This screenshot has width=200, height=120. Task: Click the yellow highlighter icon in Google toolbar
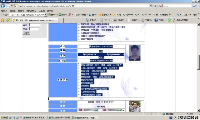coord(113,15)
